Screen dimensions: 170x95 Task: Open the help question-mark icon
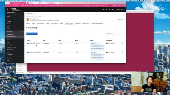tap(113, 9)
